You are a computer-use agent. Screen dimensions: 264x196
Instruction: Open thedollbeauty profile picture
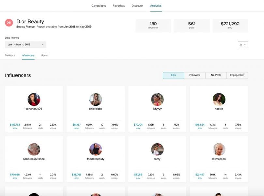point(95,149)
